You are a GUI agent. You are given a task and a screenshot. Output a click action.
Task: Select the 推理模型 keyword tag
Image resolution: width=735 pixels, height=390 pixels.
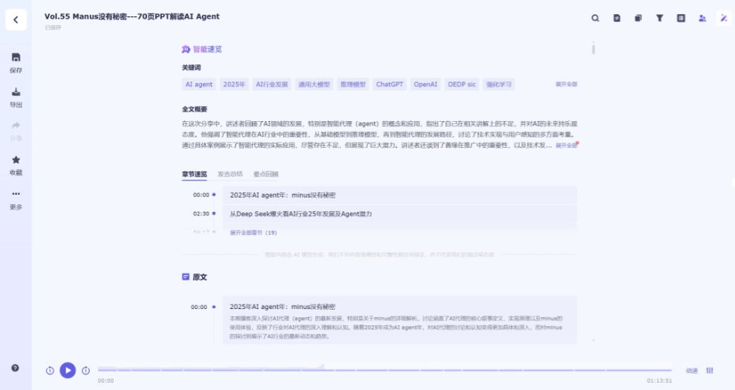pyautogui.click(x=353, y=85)
